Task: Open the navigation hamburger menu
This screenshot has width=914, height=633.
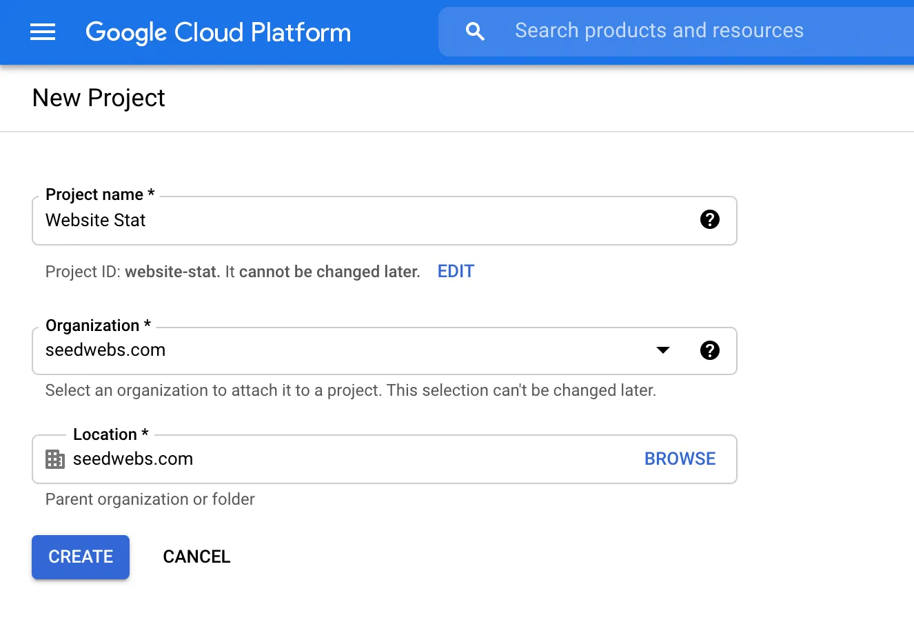Action: coord(43,32)
